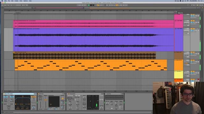Viewport: 204px width, 114px height.
Task: Open the View menu
Action: [x=21, y=1]
